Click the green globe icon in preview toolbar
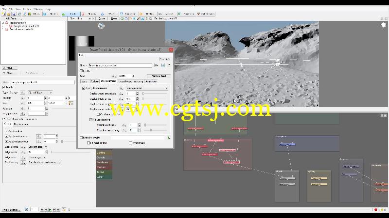 point(122,18)
